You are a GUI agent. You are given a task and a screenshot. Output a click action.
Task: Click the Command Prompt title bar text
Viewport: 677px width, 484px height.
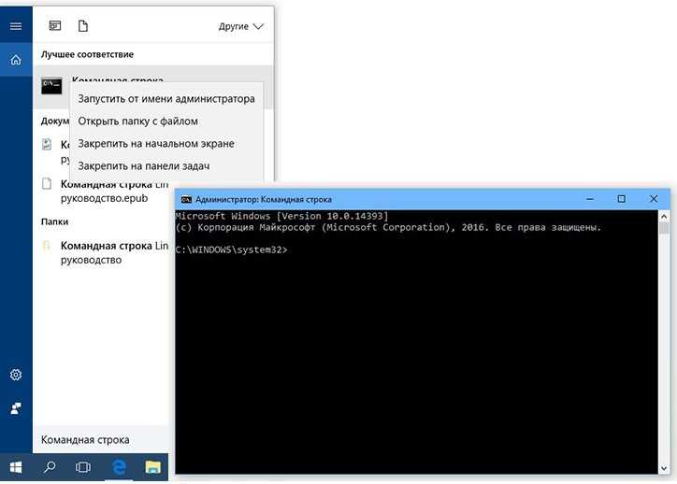coord(264,200)
